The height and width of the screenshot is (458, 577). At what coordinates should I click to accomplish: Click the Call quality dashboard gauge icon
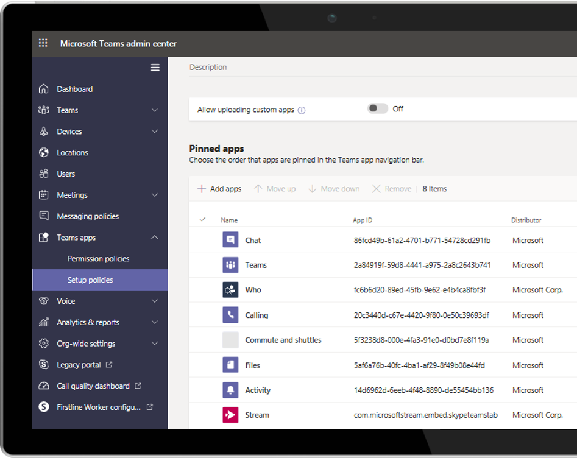pyautogui.click(x=43, y=386)
